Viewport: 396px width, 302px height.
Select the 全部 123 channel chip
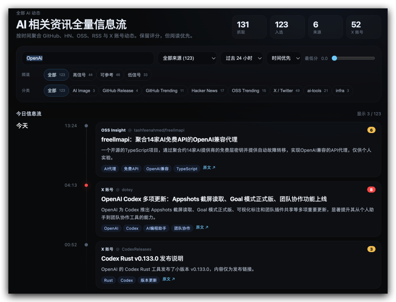[56, 75]
